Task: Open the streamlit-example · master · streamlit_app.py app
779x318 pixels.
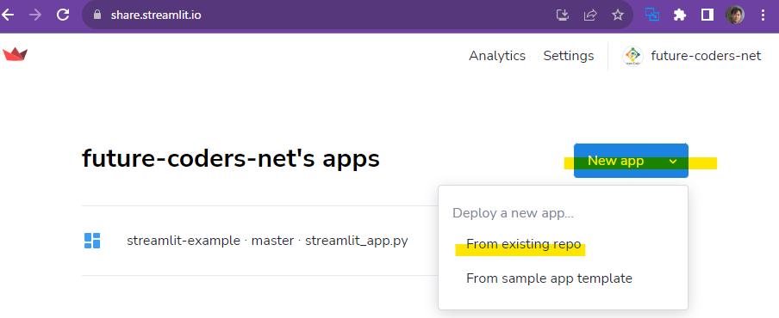Action: coord(267,242)
